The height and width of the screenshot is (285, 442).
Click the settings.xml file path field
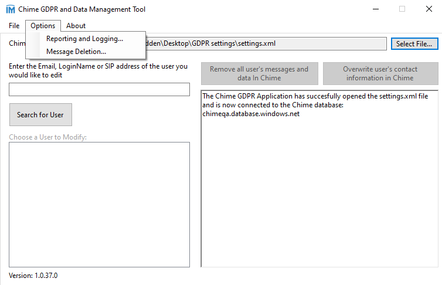point(264,44)
